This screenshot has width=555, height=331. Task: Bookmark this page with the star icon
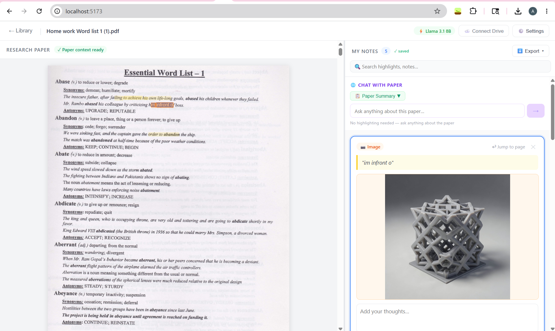[x=437, y=11]
